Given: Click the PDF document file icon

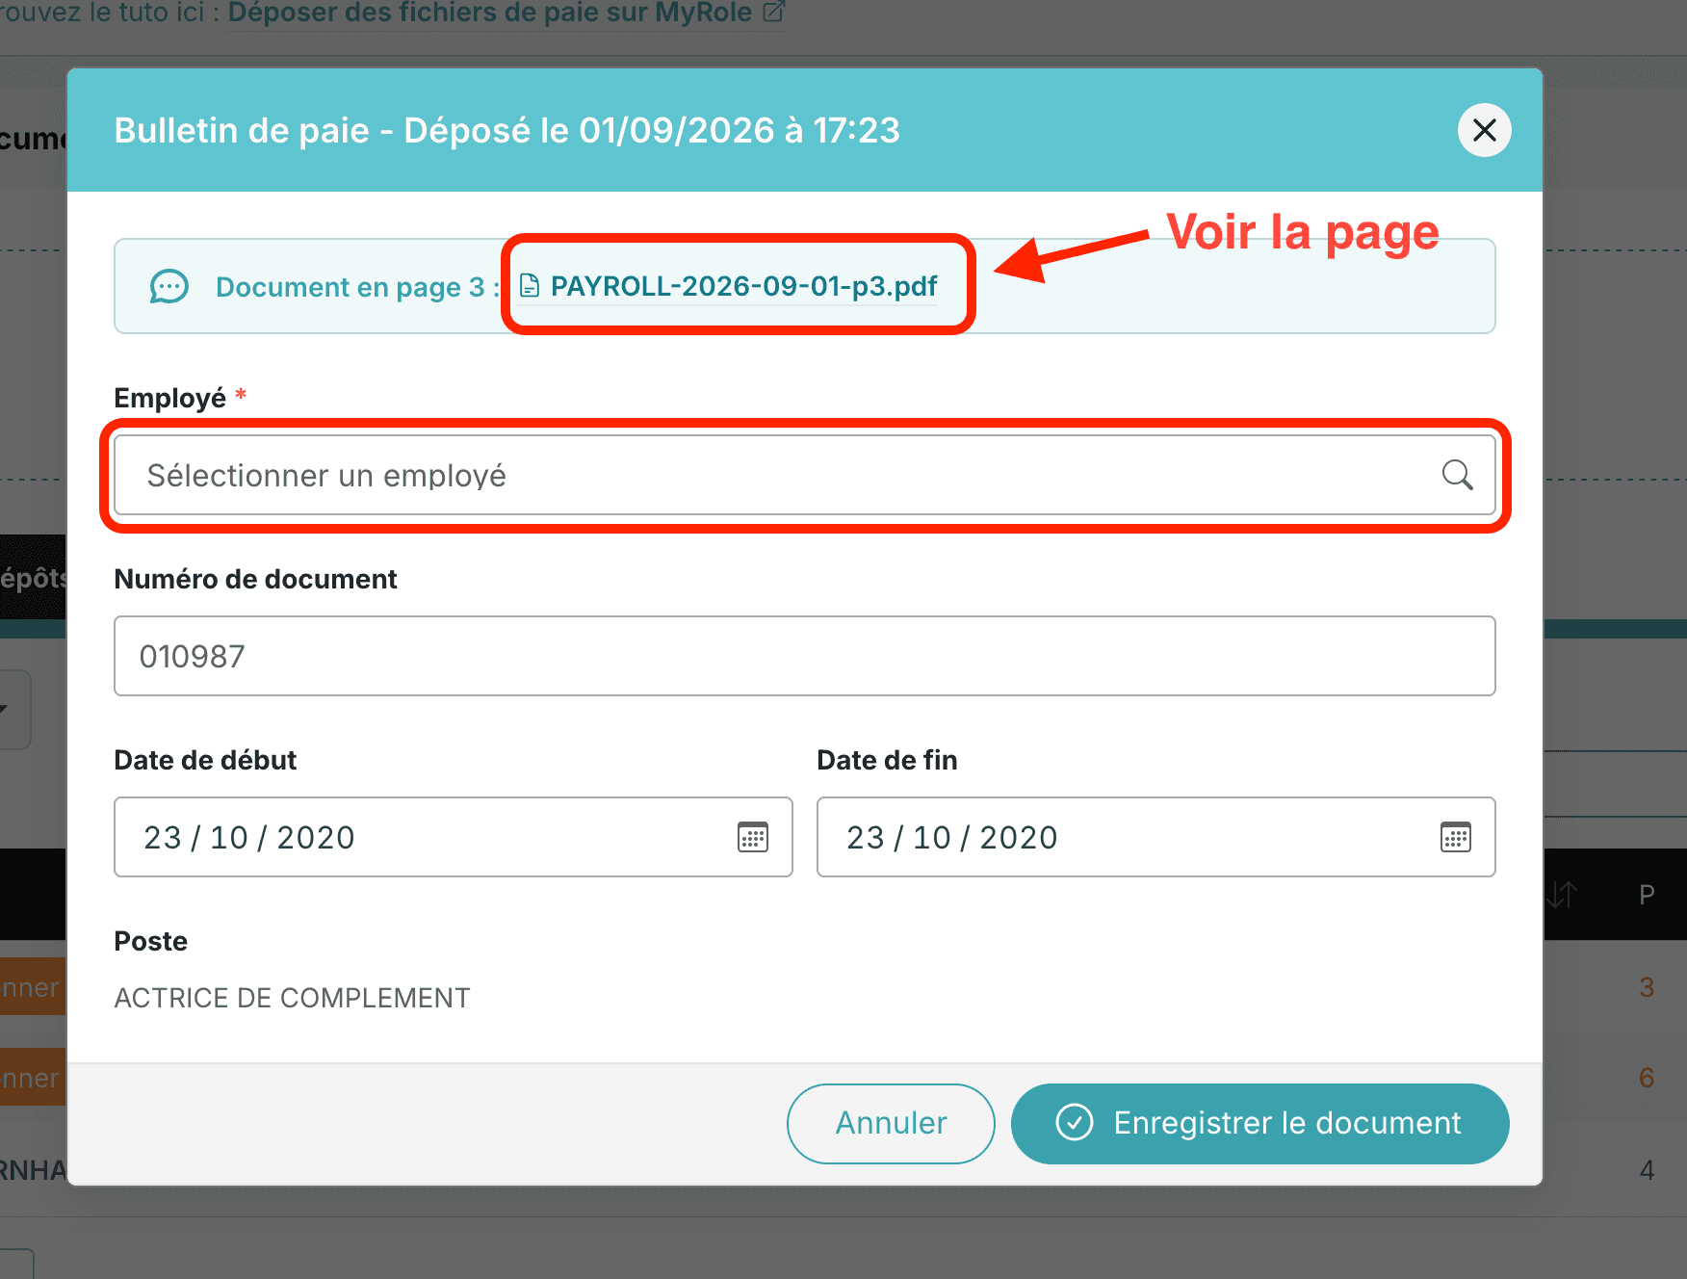Looking at the screenshot, I should (530, 286).
